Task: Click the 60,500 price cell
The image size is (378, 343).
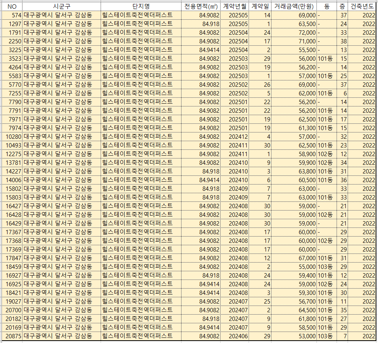Action: point(294,180)
